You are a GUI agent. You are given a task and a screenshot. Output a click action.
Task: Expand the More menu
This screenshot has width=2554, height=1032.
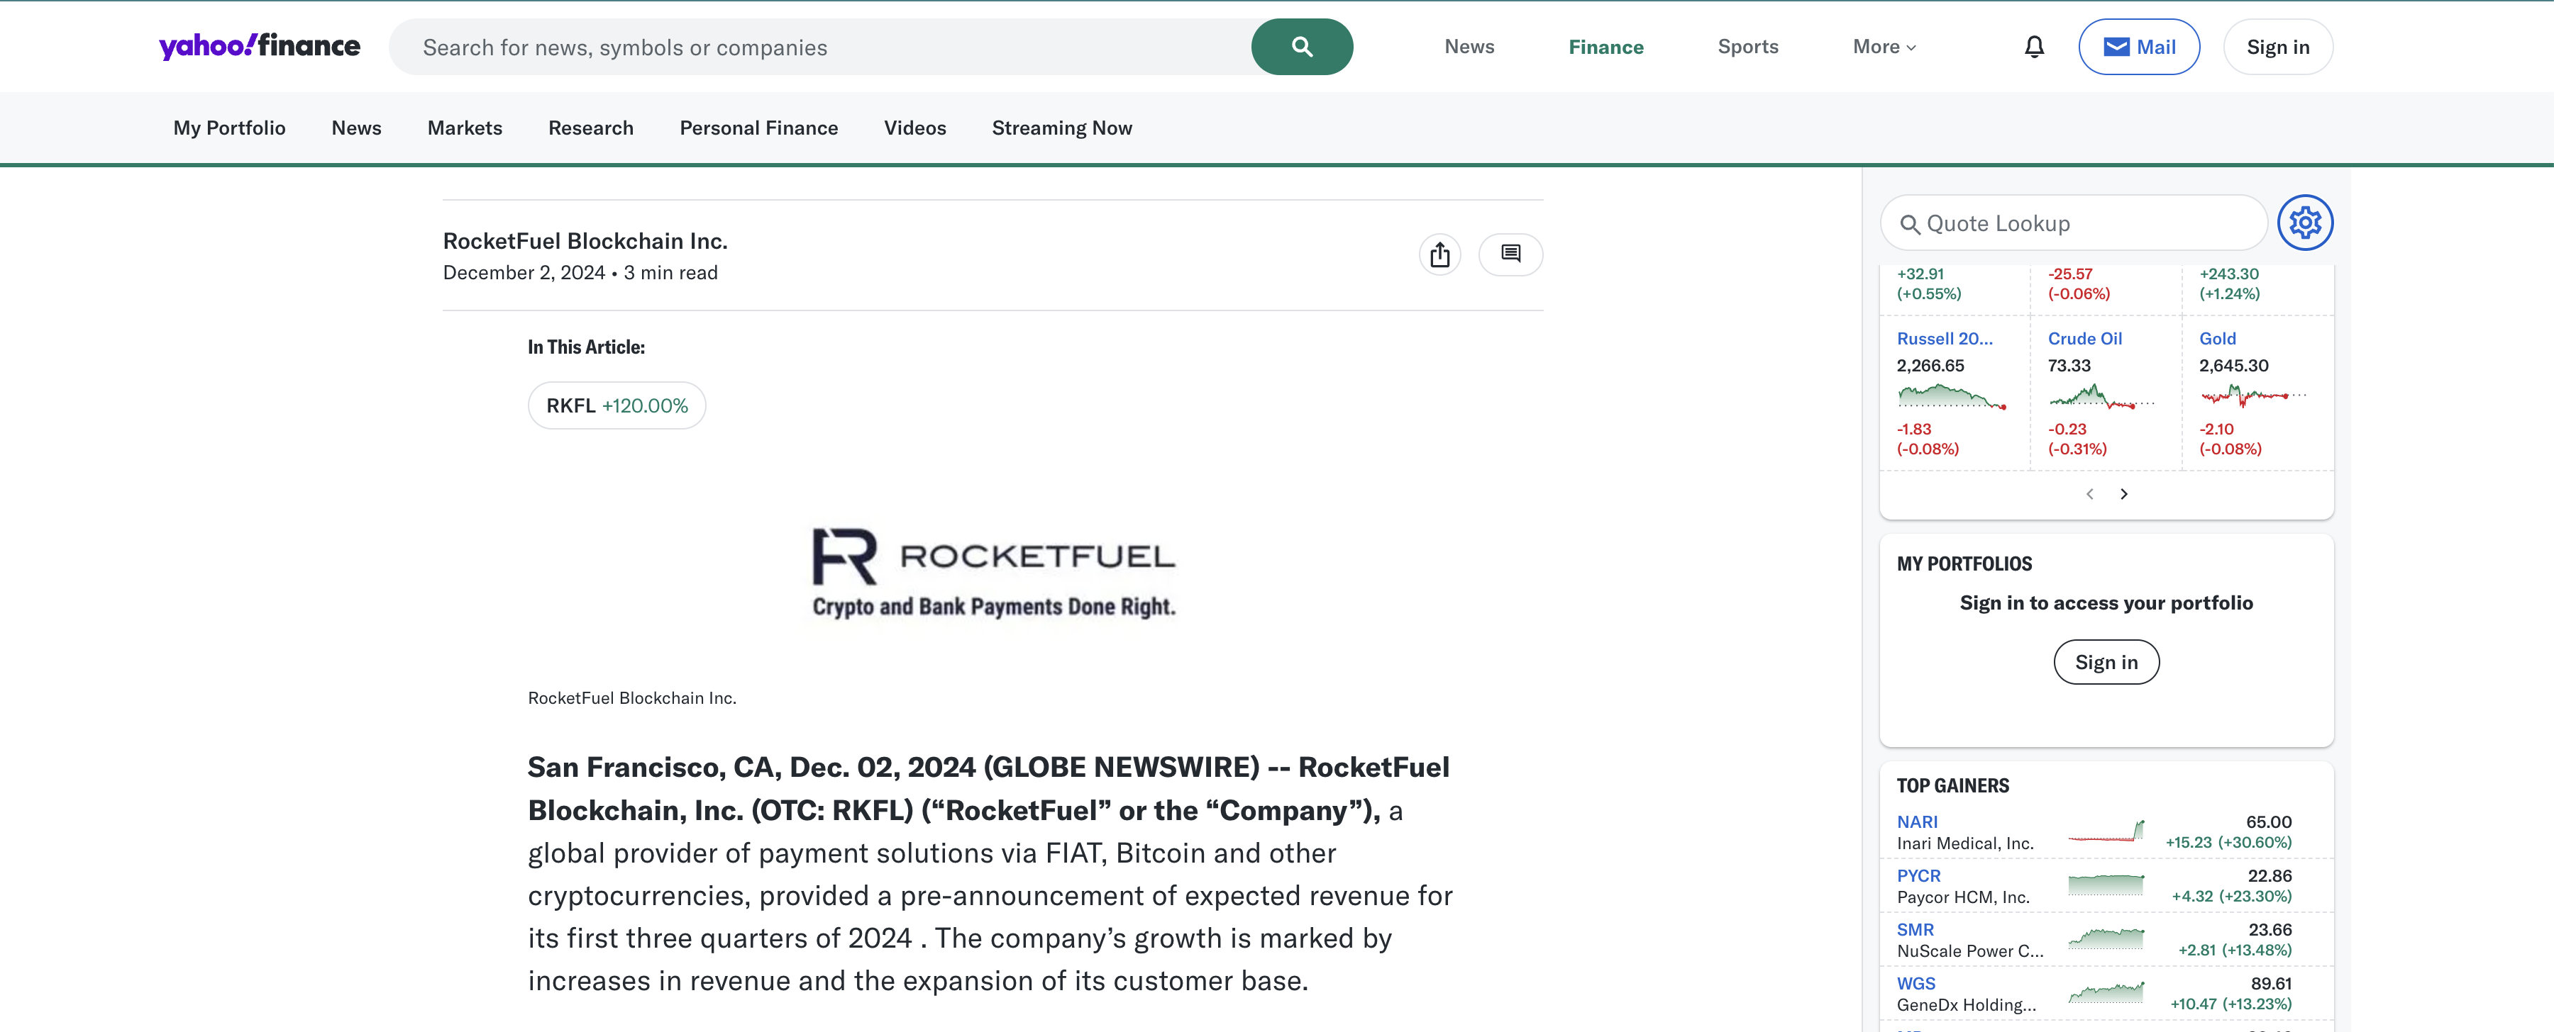coord(1884,47)
